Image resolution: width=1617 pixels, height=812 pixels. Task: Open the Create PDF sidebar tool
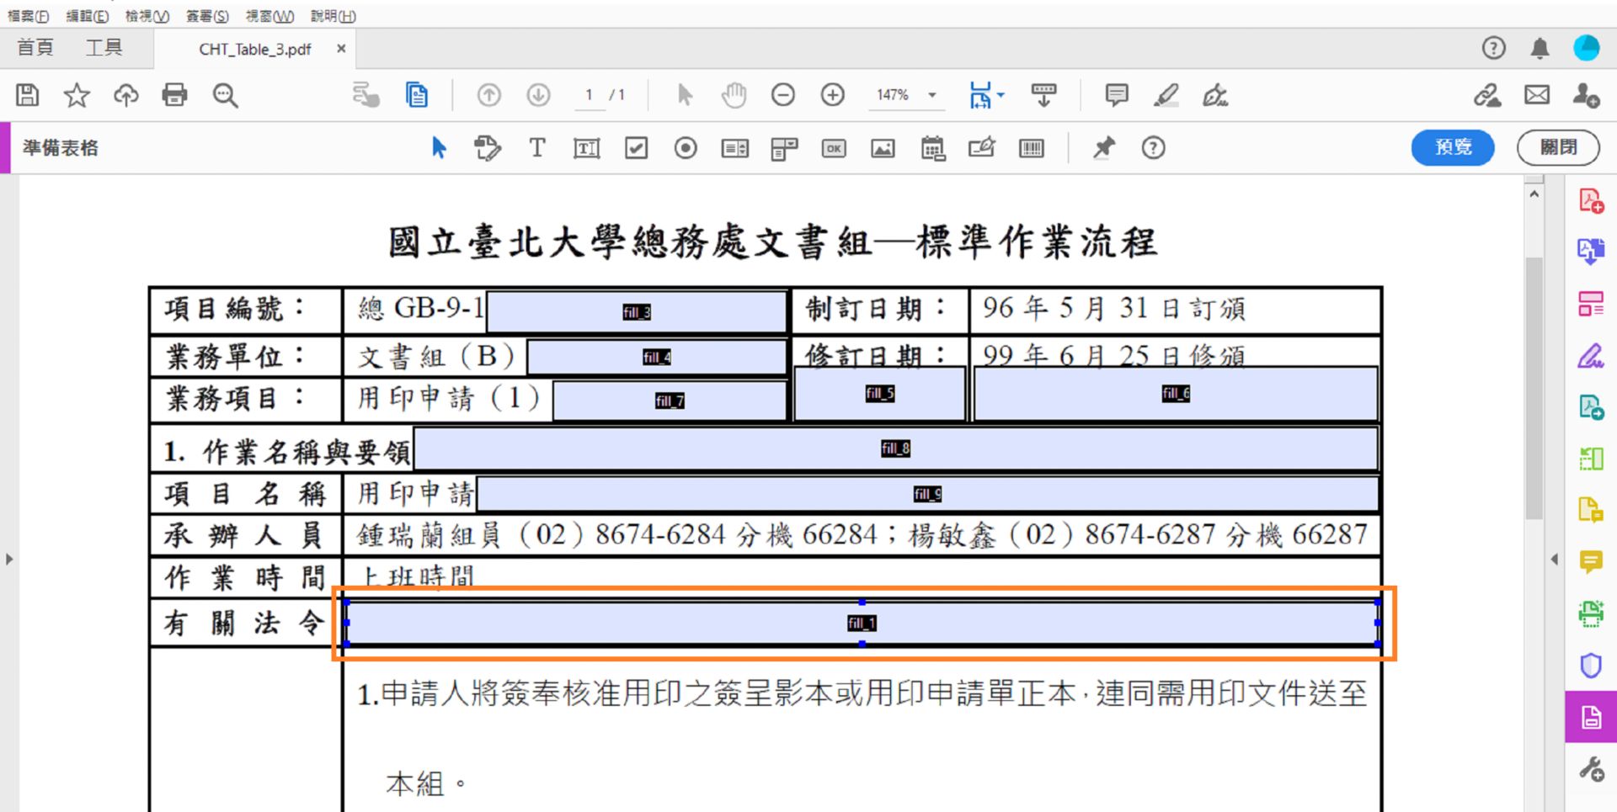[x=1591, y=201]
